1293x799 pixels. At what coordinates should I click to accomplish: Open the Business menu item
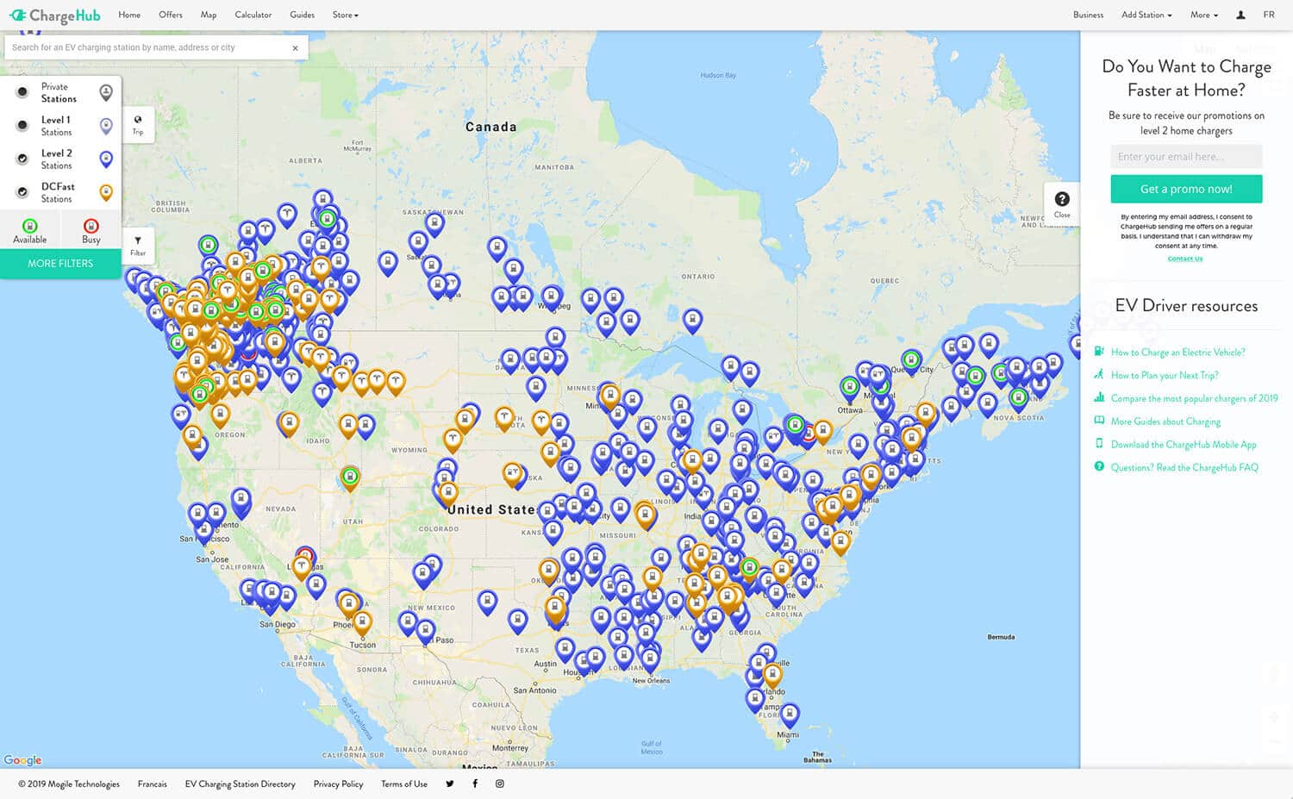(x=1088, y=15)
